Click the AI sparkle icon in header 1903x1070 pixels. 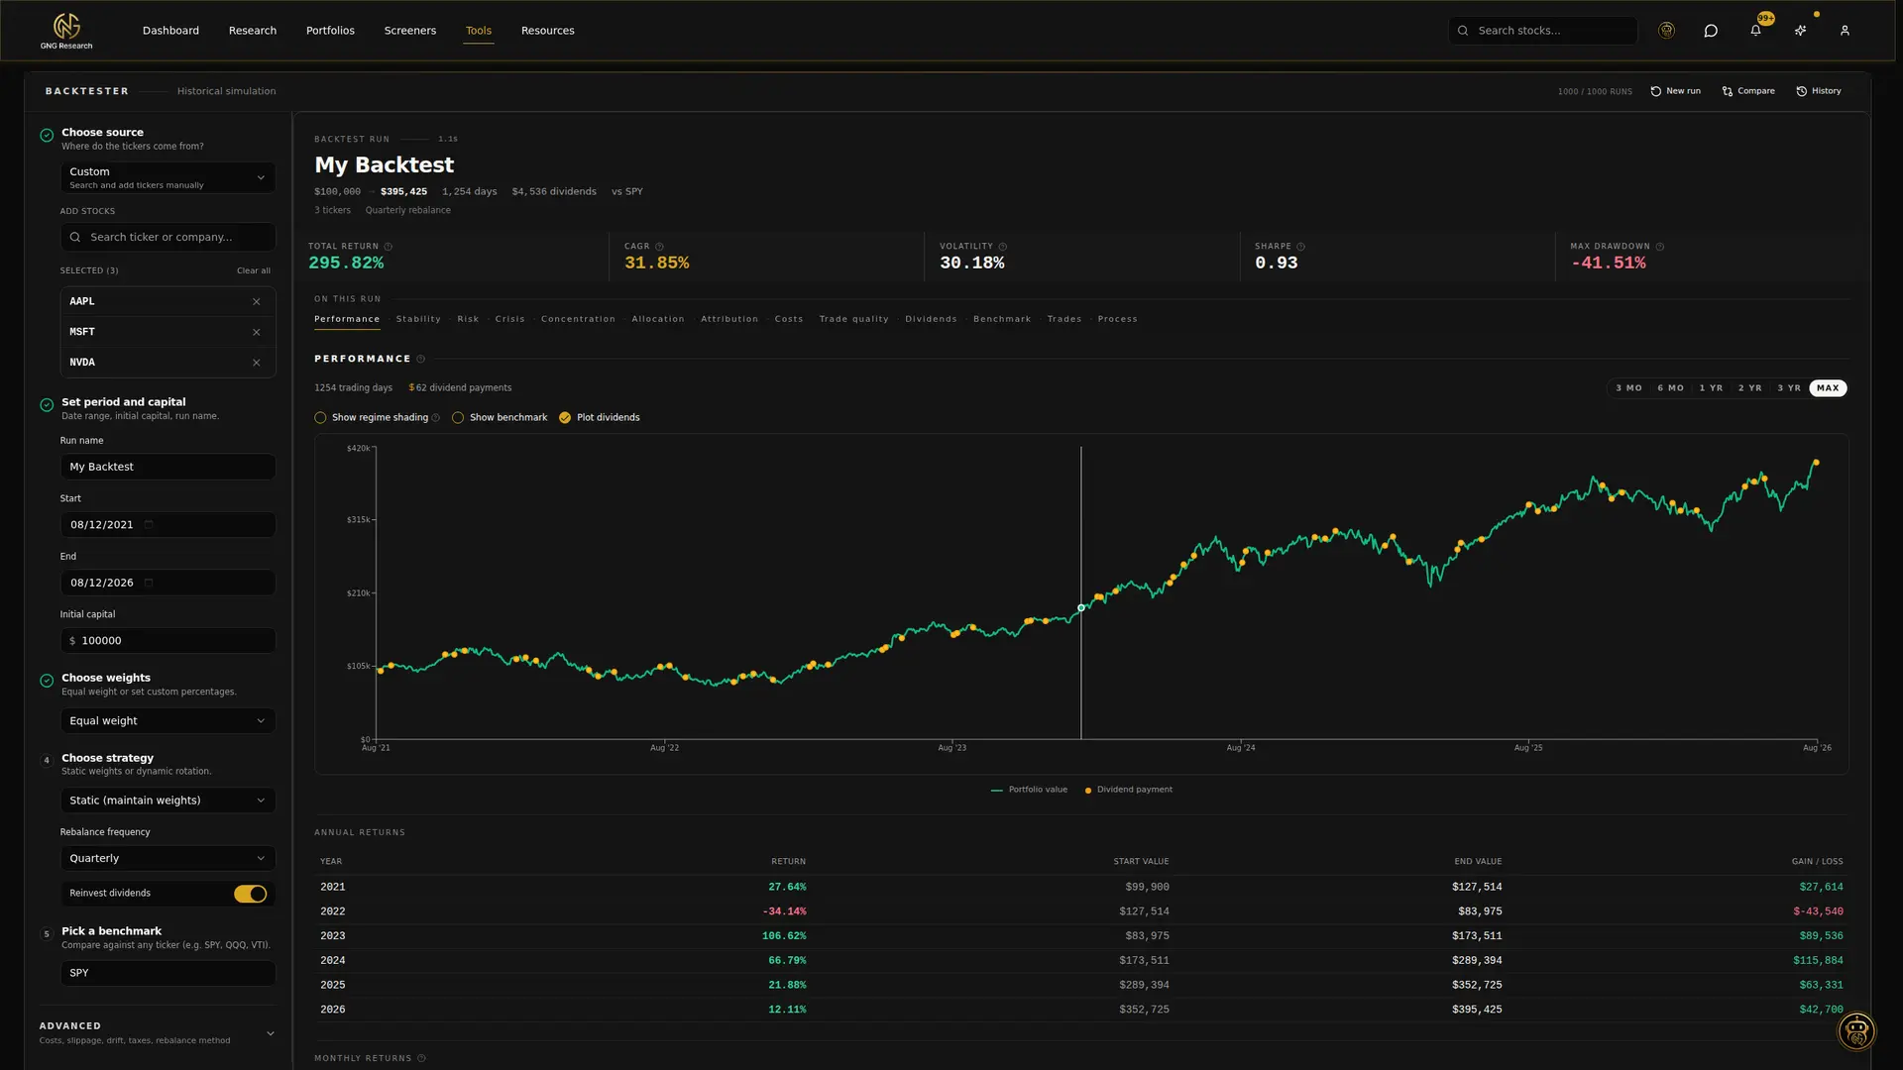[1800, 31]
